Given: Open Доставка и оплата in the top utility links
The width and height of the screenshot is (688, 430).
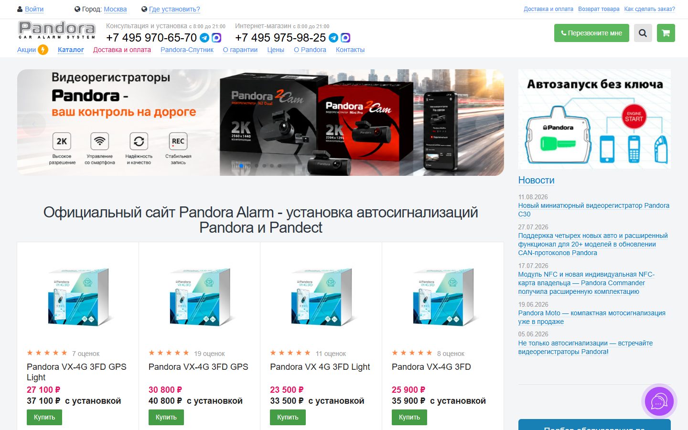Looking at the screenshot, I should coord(548,9).
